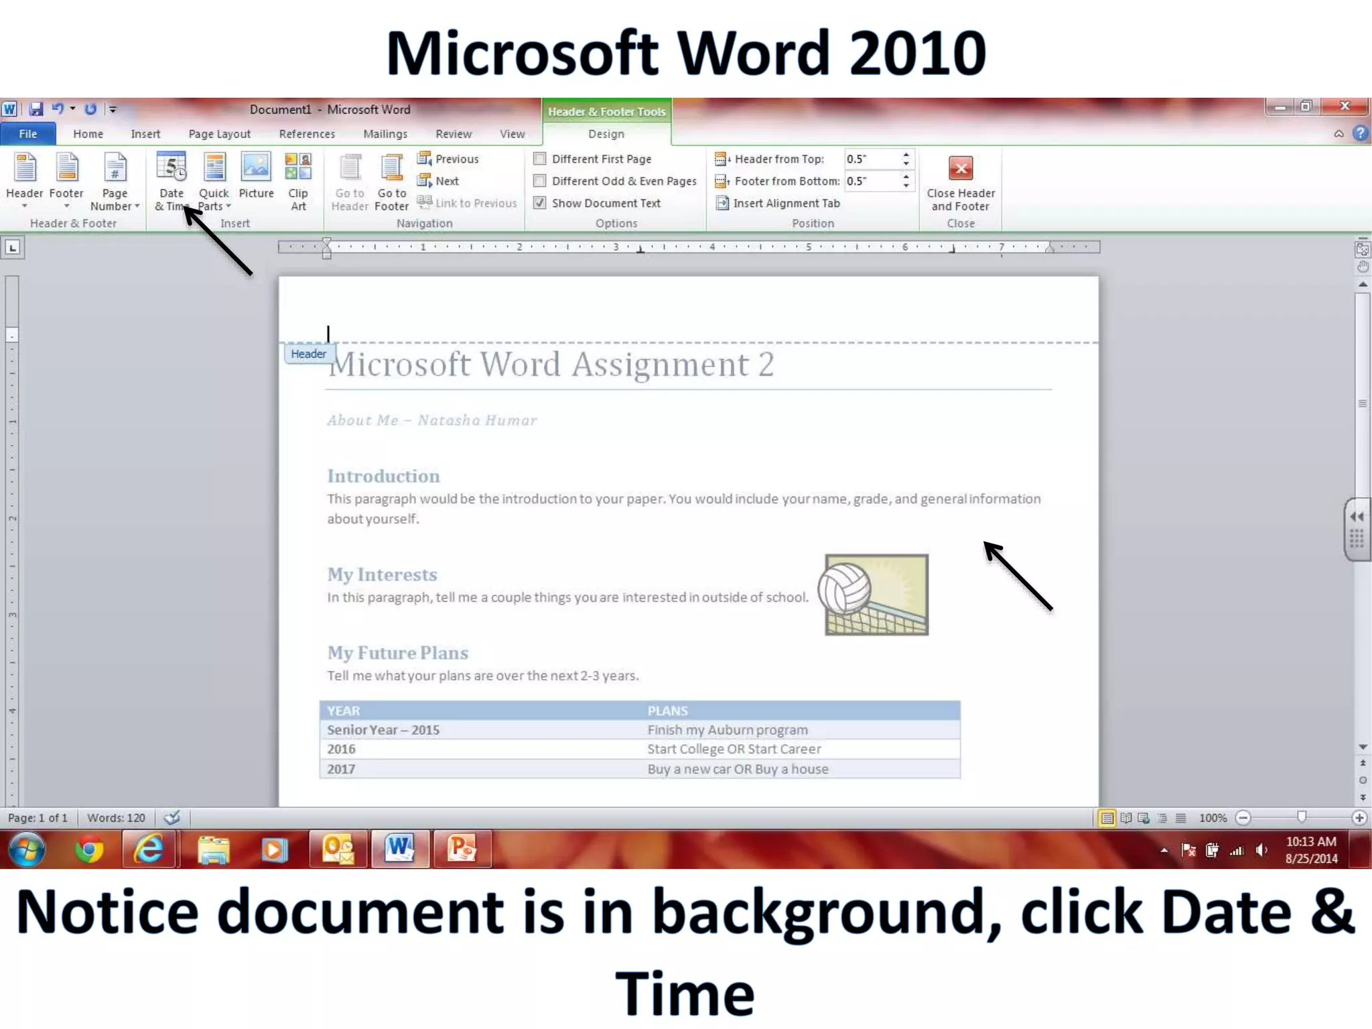Minimize the ribbon with caret icon
This screenshot has width=1372, height=1029.
[x=1339, y=133]
